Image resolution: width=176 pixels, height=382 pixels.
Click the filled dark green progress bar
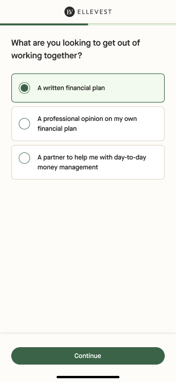click(44, 24)
